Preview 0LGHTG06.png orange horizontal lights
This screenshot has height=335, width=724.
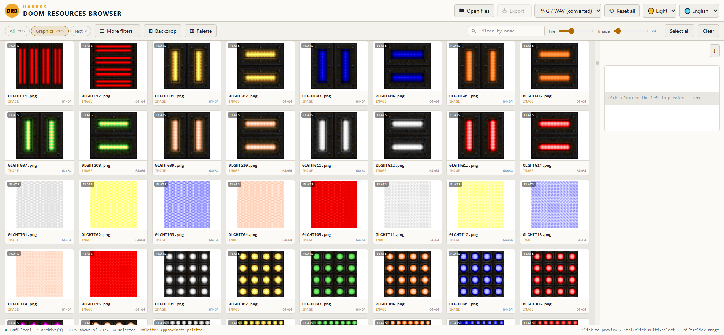tap(555, 66)
